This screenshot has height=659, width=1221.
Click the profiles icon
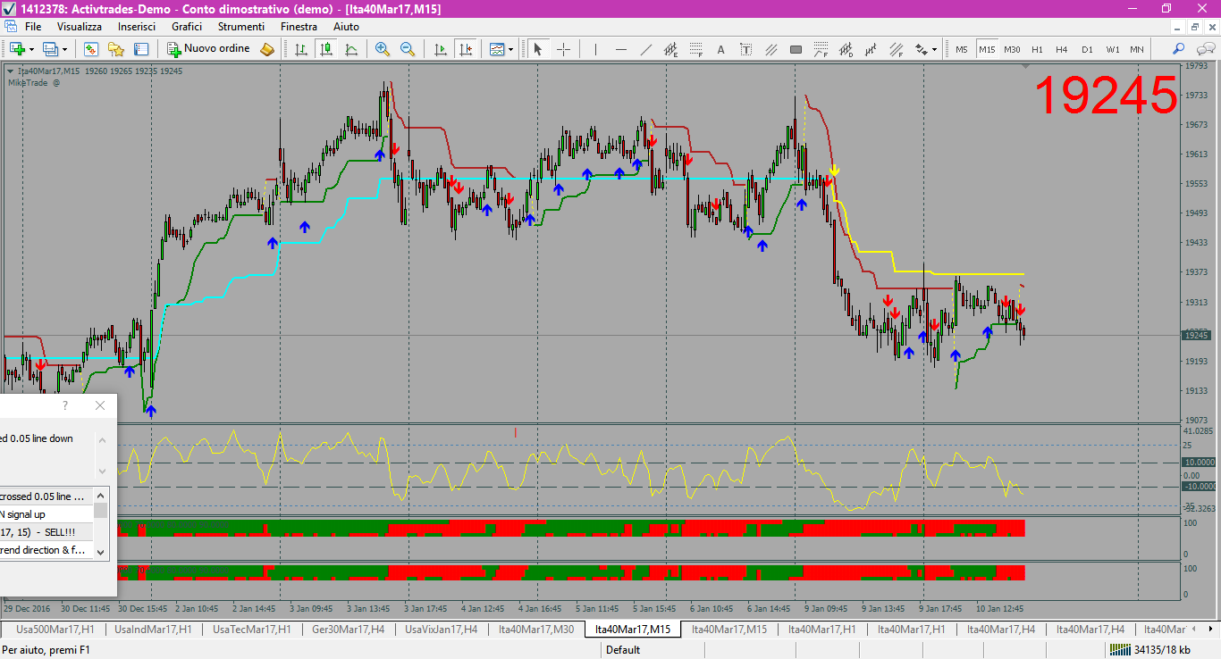pos(50,49)
